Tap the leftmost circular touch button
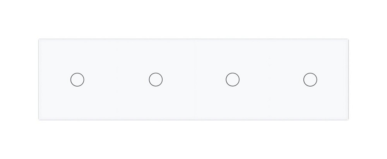The image size is (387, 159). (77, 79)
